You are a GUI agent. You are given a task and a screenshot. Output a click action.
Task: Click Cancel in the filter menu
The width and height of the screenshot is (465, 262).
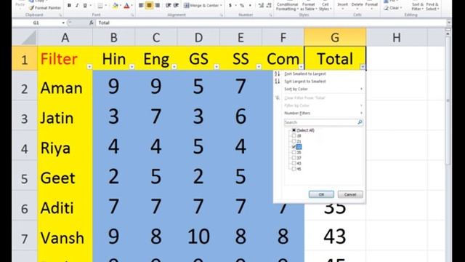[x=350, y=194]
